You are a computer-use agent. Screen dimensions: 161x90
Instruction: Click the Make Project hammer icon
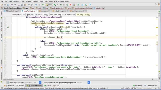click(x=43, y=5)
